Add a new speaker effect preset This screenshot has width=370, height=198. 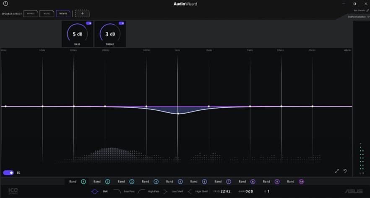(82, 14)
